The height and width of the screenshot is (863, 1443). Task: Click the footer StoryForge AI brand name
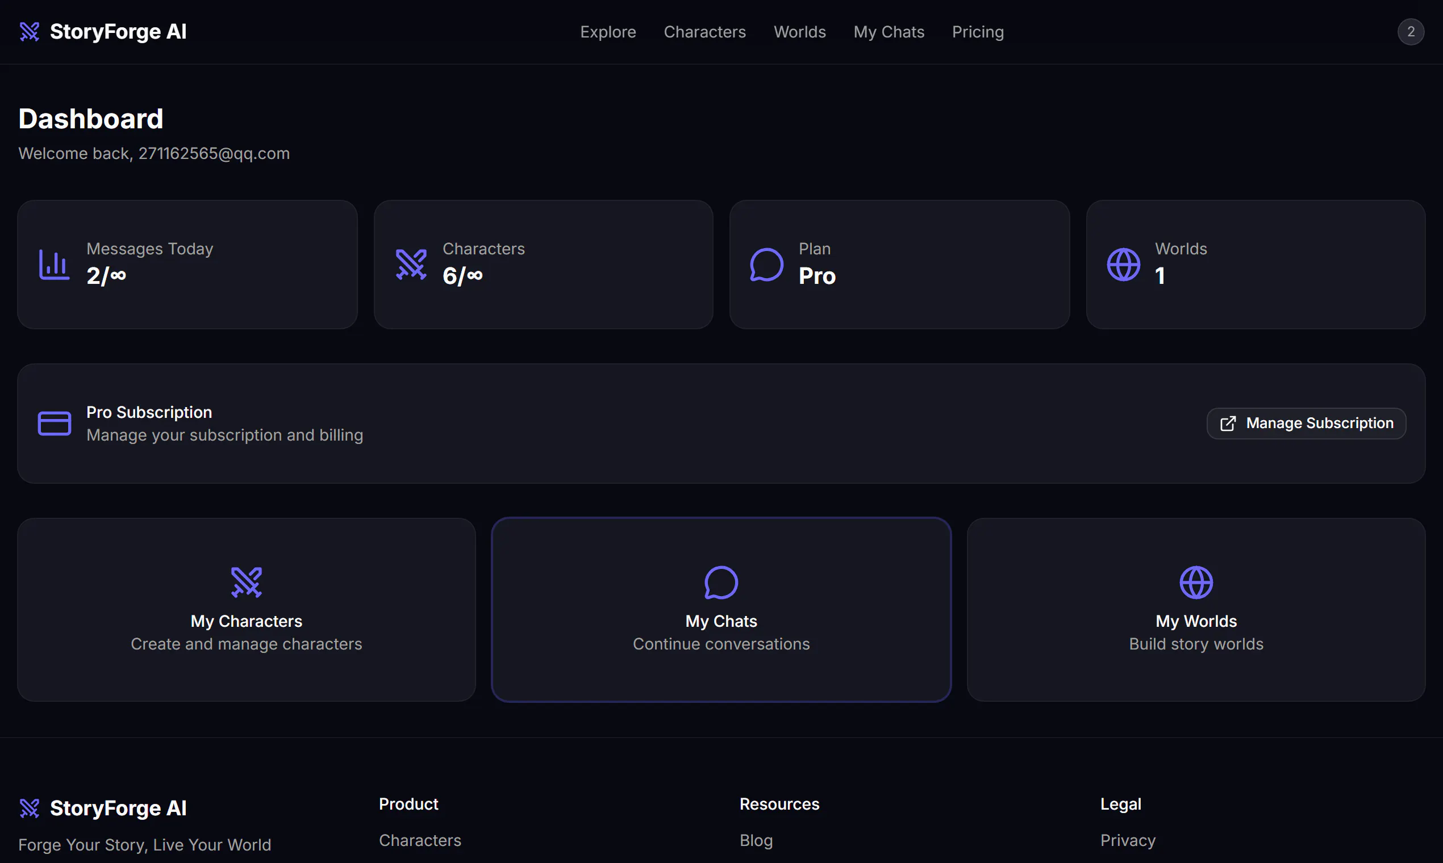pos(118,808)
